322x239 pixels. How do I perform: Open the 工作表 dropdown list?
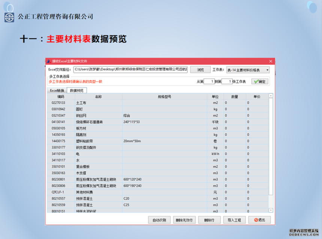click(x=267, y=70)
